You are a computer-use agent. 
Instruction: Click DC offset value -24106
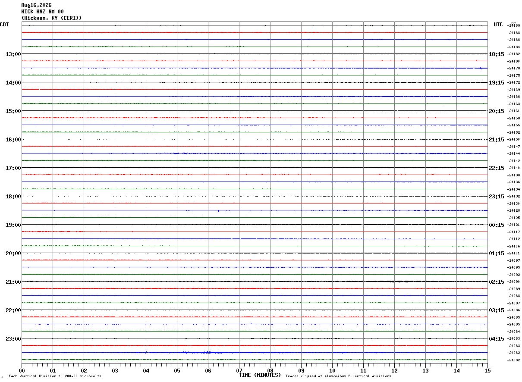pyautogui.click(x=513, y=246)
